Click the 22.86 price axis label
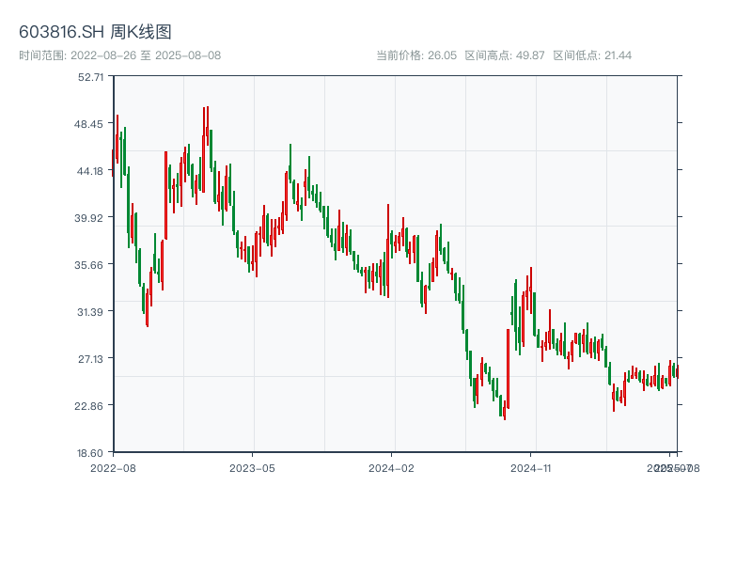The height and width of the screenshot is (564, 752). 91,406
